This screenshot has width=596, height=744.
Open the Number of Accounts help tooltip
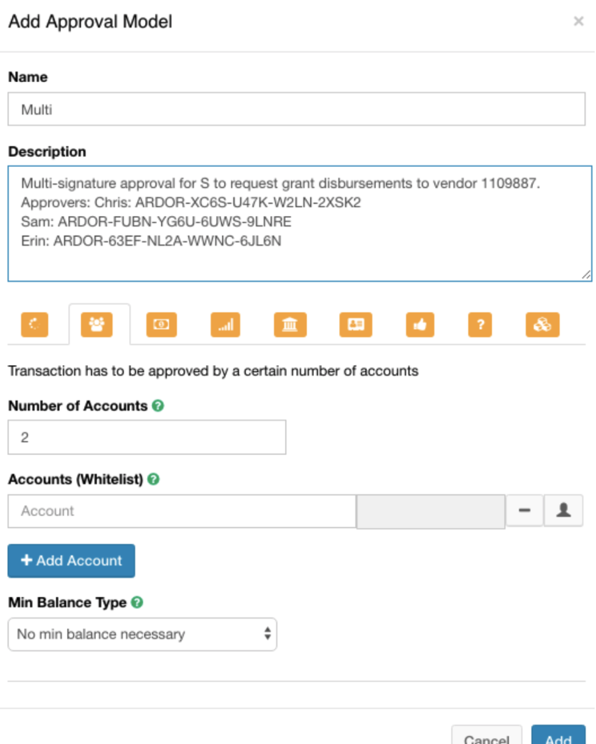pyautogui.click(x=158, y=405)
